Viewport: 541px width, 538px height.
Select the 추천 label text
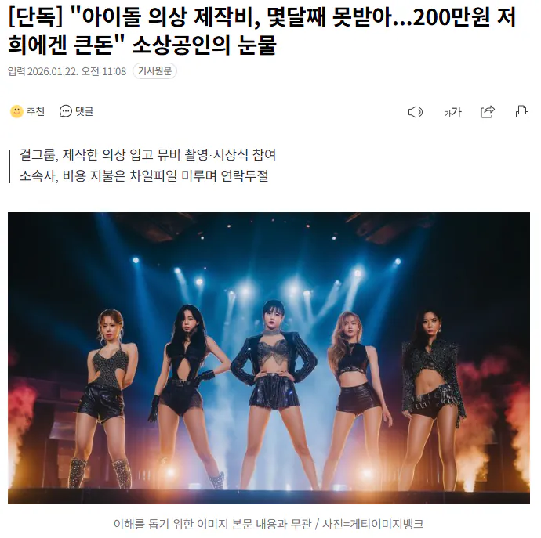[x=36, y=111]
